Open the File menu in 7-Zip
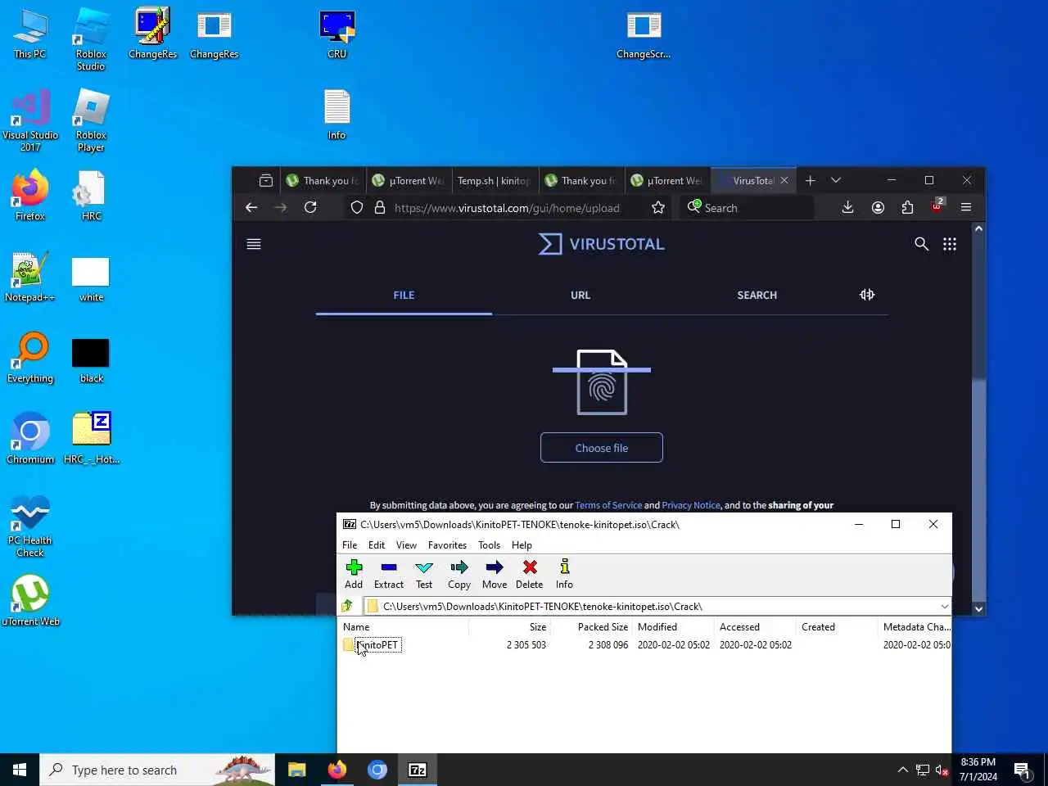This screenshot has width=1048, height=786. click(x=350, y=545)
